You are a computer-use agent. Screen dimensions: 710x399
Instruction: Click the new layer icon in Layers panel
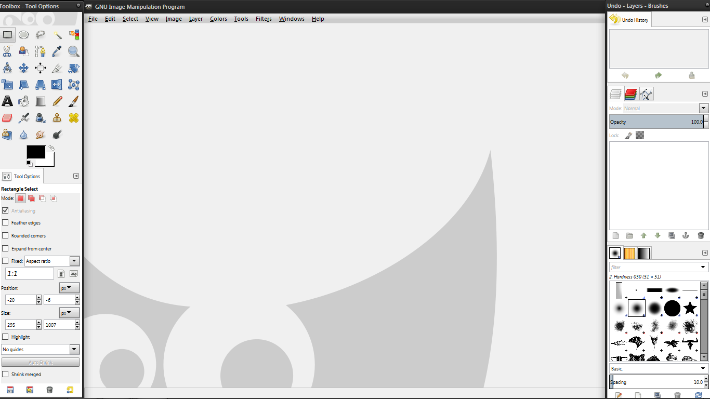click(615, 235)
